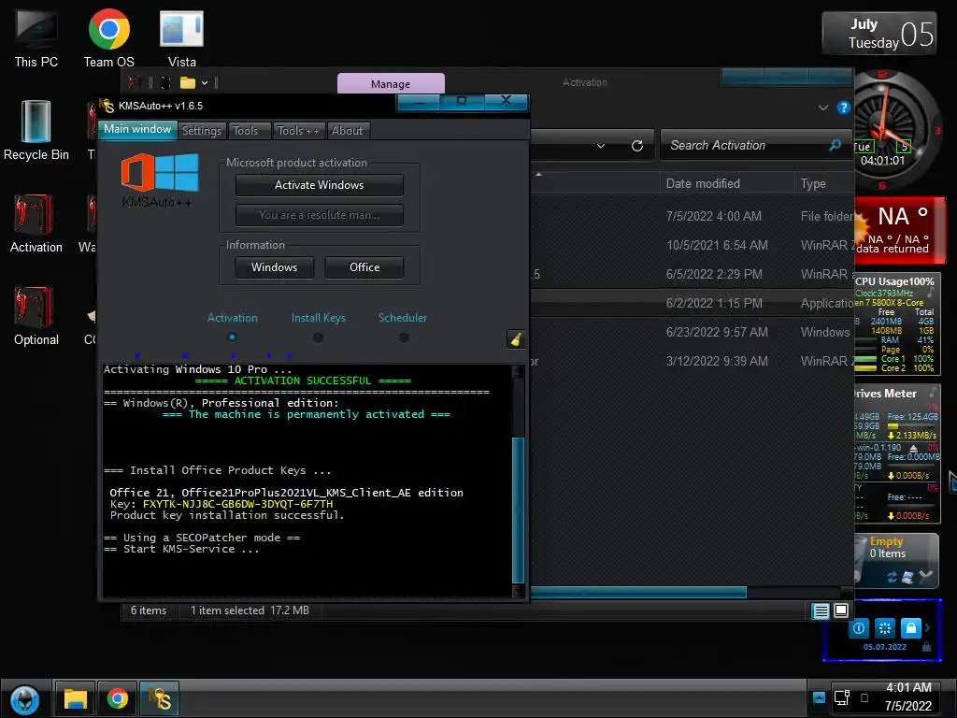Click the restart icon in shutdown gadget
This screenshot has width=957, height=718.
[884, 627]
